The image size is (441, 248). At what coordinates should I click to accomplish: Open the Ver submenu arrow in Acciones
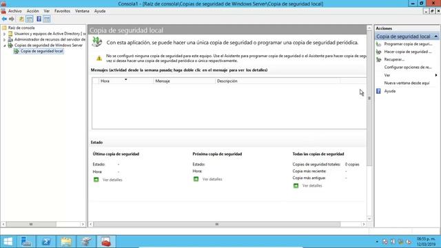click(x=436, y=75)
